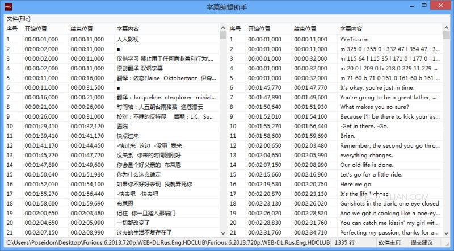454x251 pixels.
Task: Click left list scroll-down arrow
Action: coord(223,233)
